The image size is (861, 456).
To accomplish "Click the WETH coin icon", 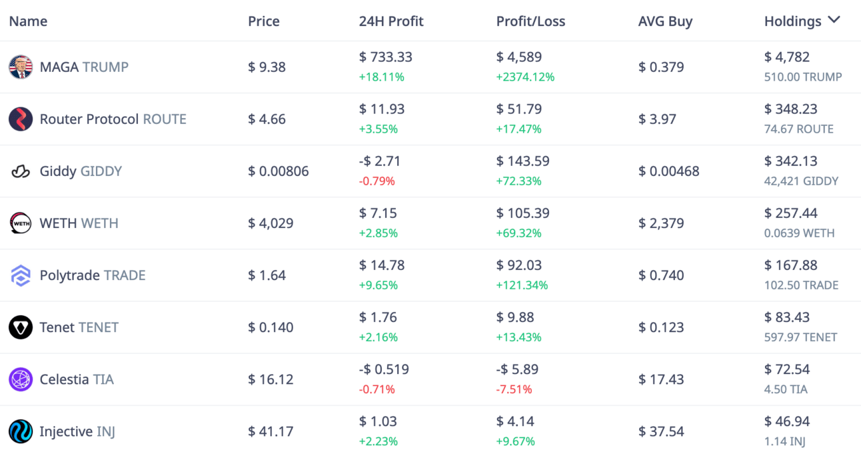I will 21,223.
